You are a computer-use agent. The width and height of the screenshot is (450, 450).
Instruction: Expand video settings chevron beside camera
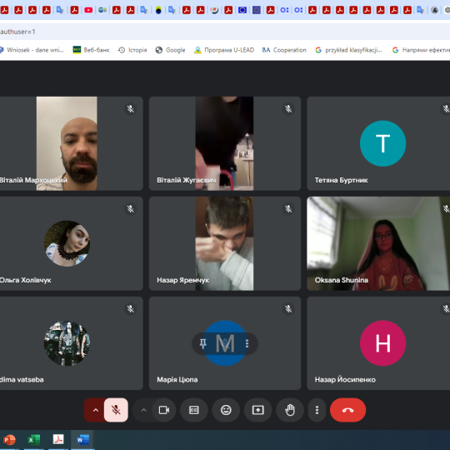coord(143,410)
